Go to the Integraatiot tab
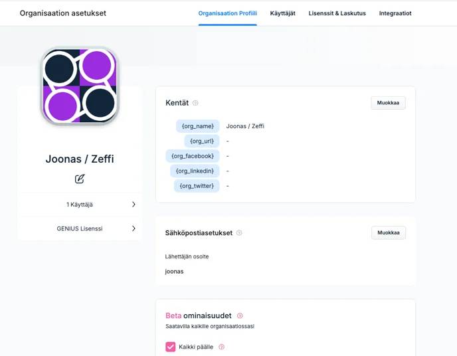 (x=395, y=13)
